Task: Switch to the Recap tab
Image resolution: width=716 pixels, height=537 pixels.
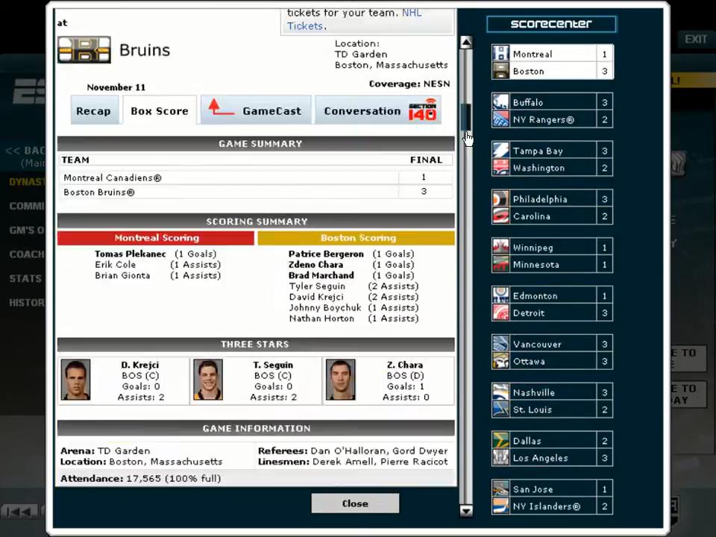Action: (x=93, y=111)
